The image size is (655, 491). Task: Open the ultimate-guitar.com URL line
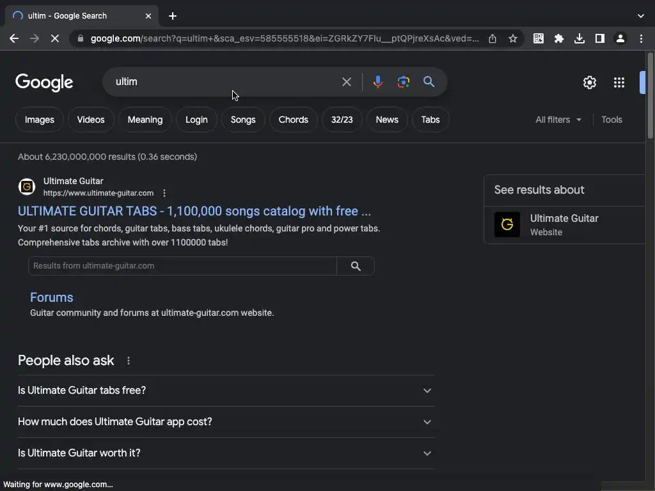[x=98, y=193]
